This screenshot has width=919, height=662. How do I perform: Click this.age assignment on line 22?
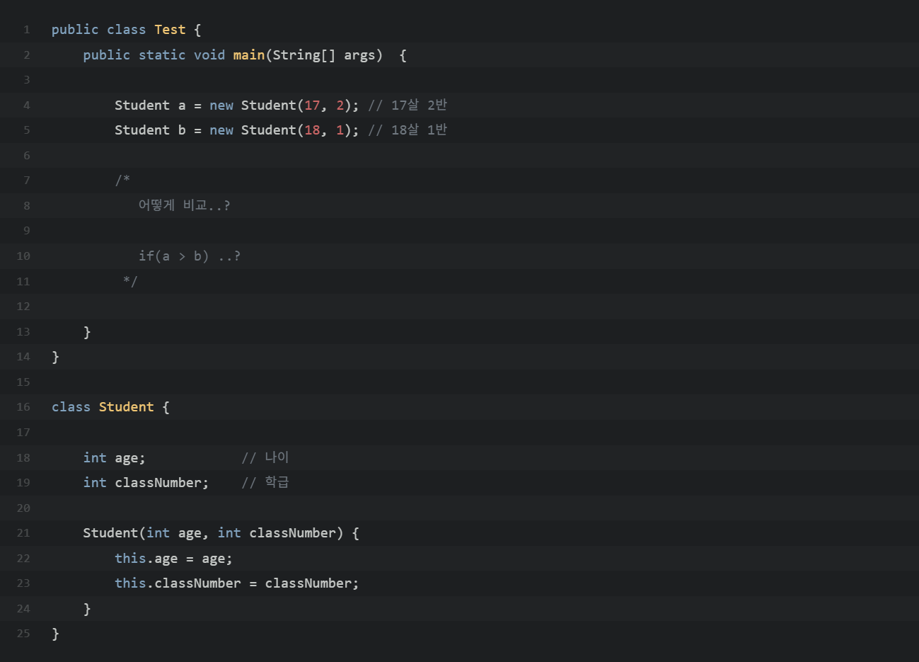pos(173,559)
